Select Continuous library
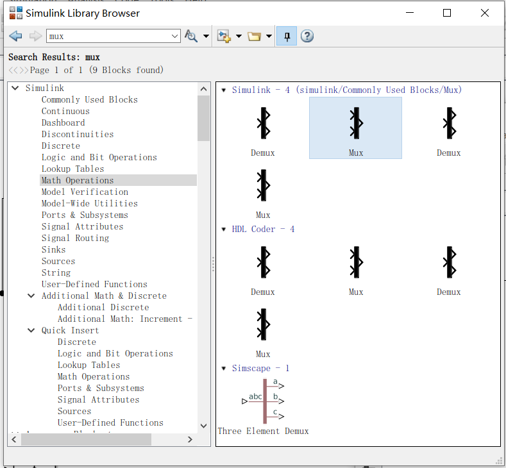 (65, 112)
